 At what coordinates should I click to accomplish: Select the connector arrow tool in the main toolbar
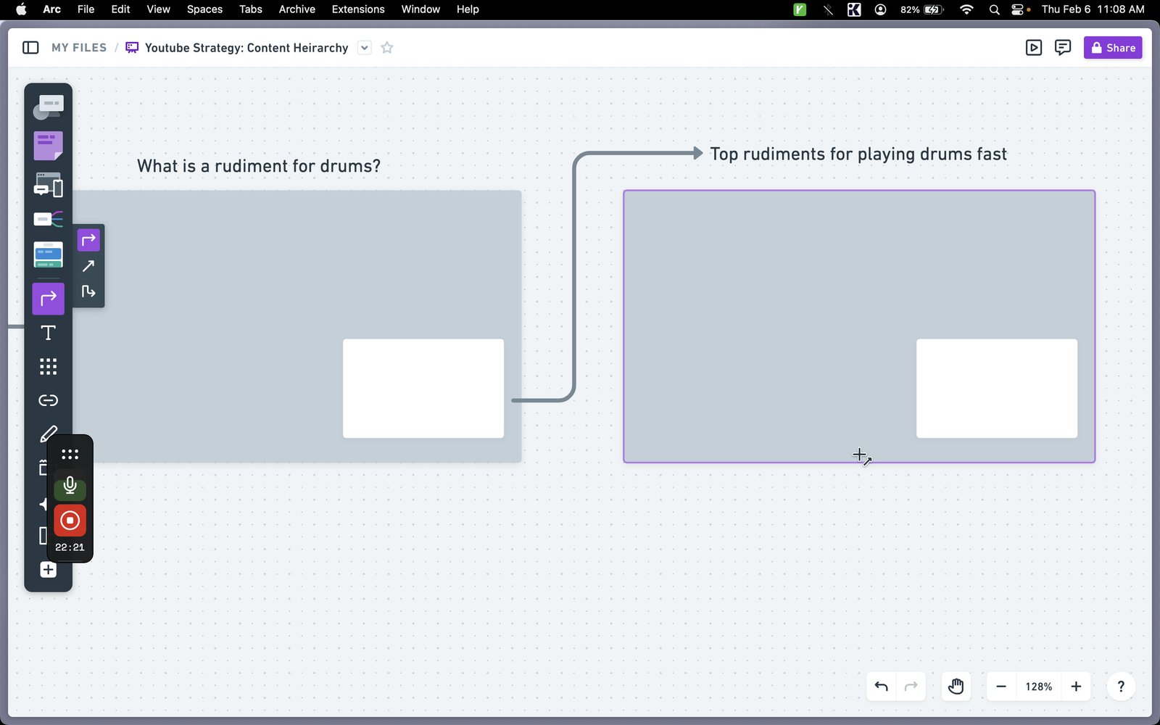click(49, 299)
